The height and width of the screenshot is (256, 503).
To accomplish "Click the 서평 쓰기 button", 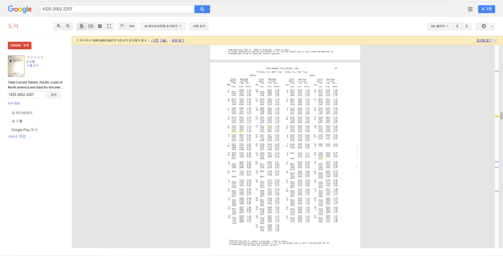I will click(x=199, y=26).
